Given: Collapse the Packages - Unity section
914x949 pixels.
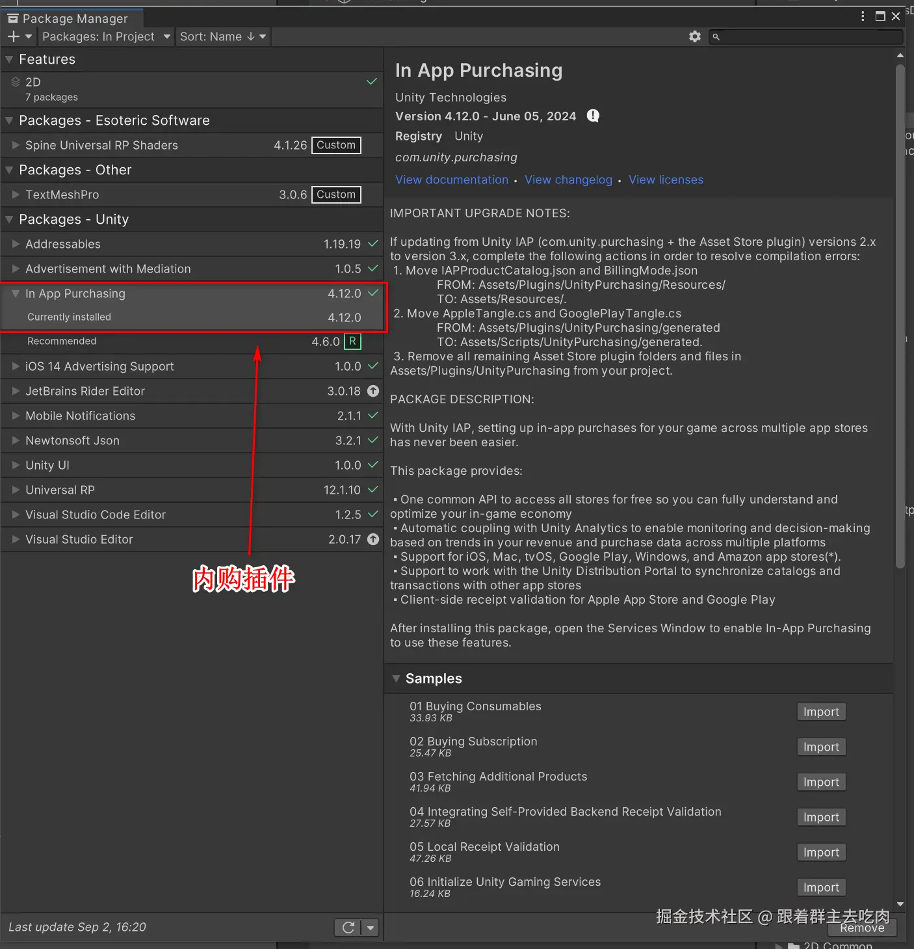Looking at the screenshot, I should tap(9, 219).
